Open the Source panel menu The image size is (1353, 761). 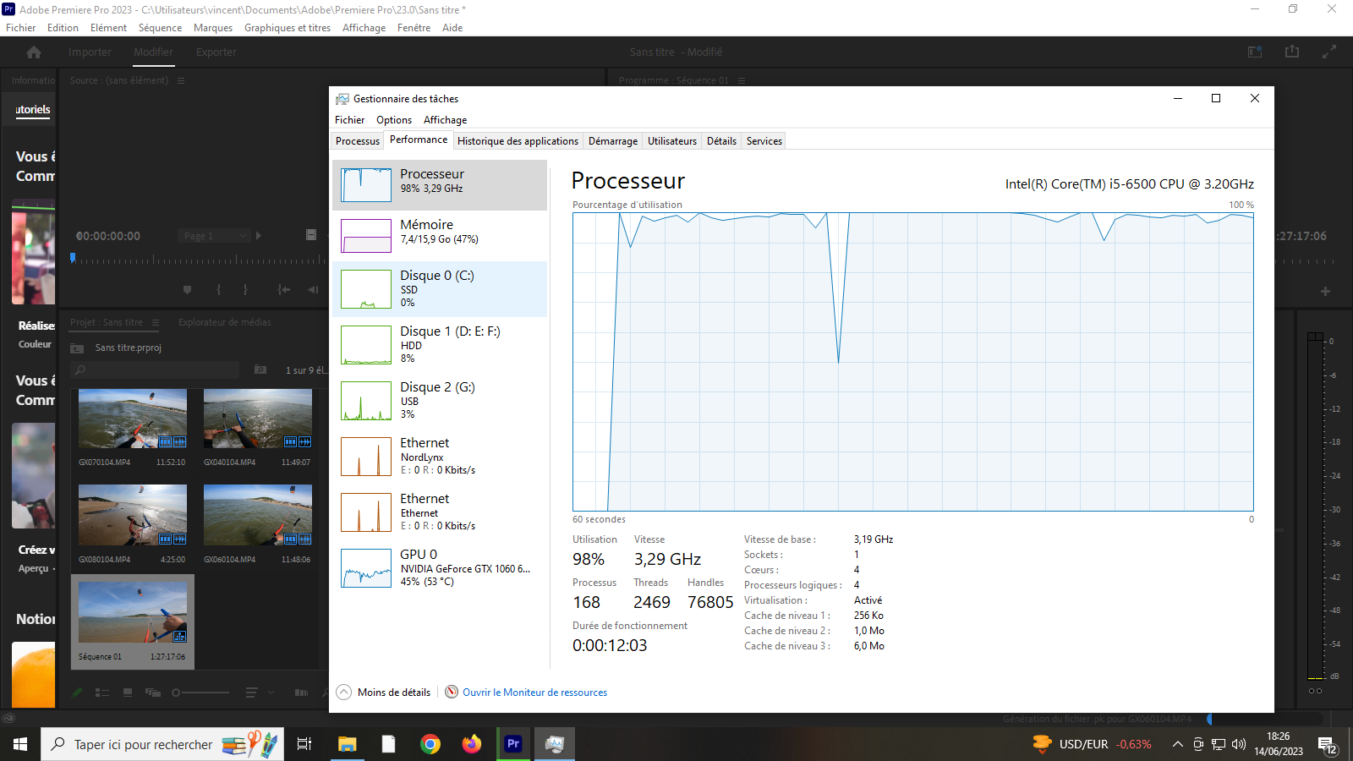181,80
